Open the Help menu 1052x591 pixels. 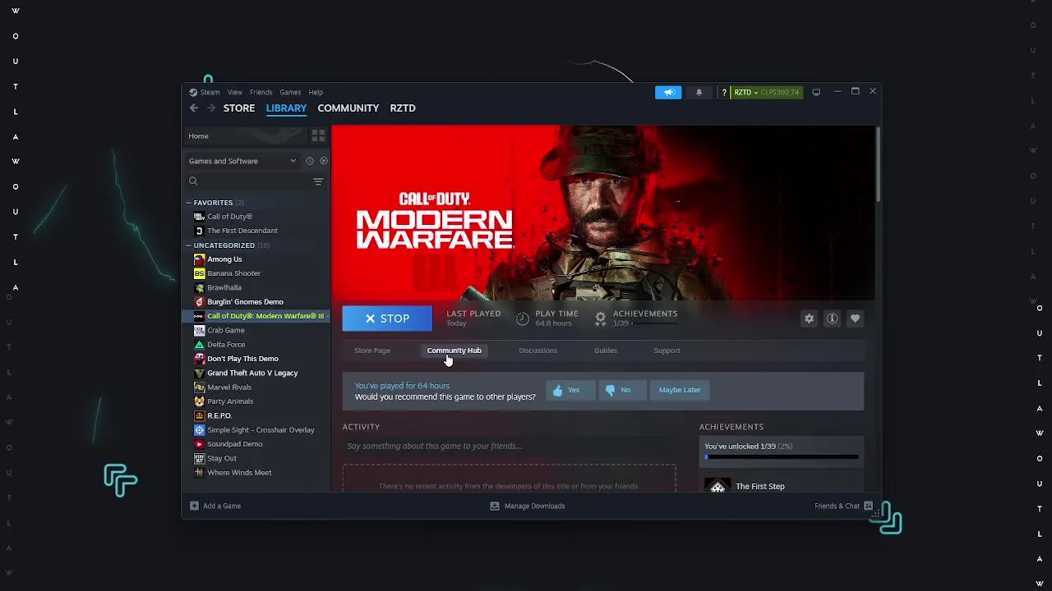pos(316,93)
